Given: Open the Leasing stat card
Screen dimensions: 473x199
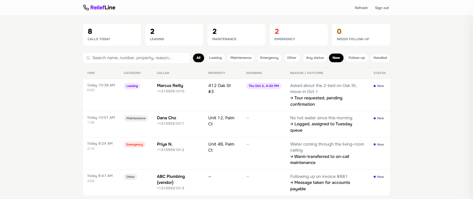Looking at the screenshot, I should [174, 35].
